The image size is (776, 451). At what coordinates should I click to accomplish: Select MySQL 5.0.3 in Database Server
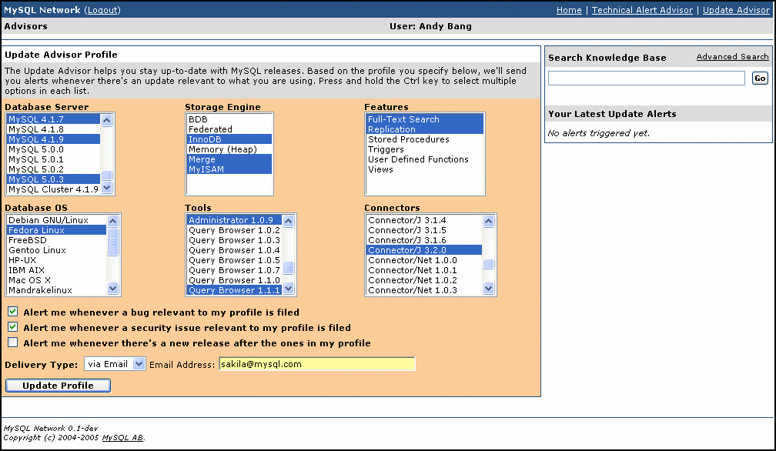(x=53, y=179)
